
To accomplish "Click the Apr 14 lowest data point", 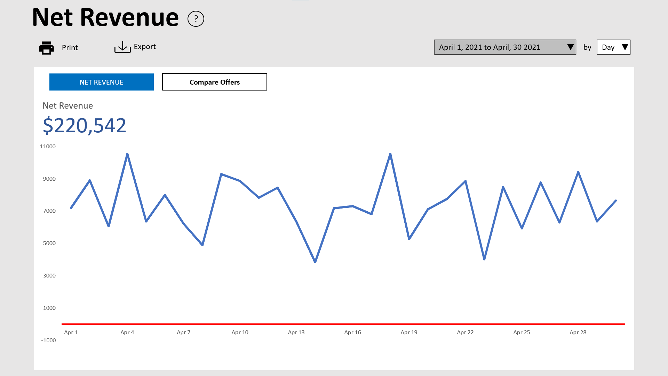I will pyautogui.click(x=315, y=262).
